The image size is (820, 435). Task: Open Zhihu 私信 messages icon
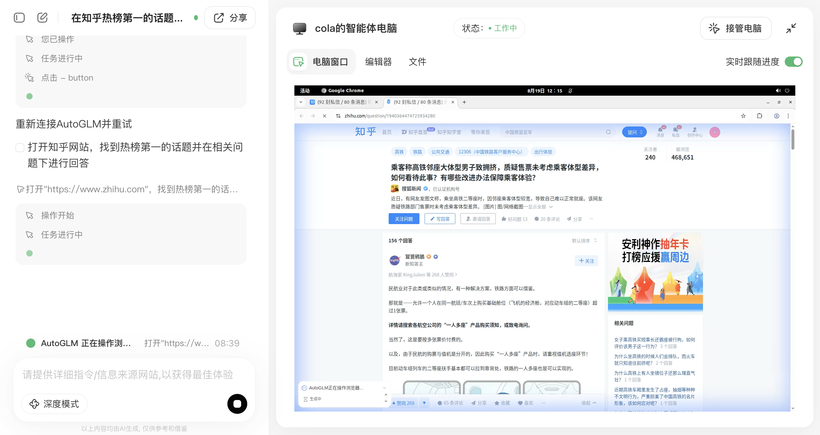coord(676,131)
